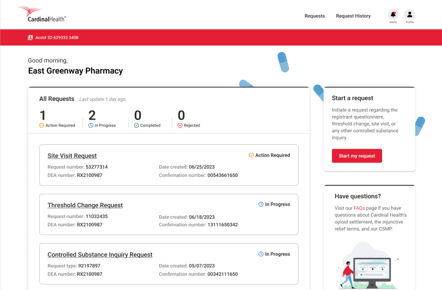Screen dimensions: 442x290
Task: Click date created 06/18/2023
Action: [202, 217]
